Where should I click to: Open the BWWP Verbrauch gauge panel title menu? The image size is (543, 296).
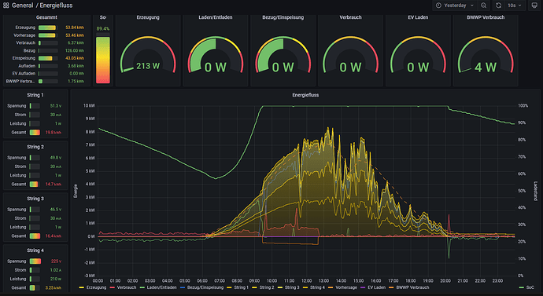click(486, 17)
